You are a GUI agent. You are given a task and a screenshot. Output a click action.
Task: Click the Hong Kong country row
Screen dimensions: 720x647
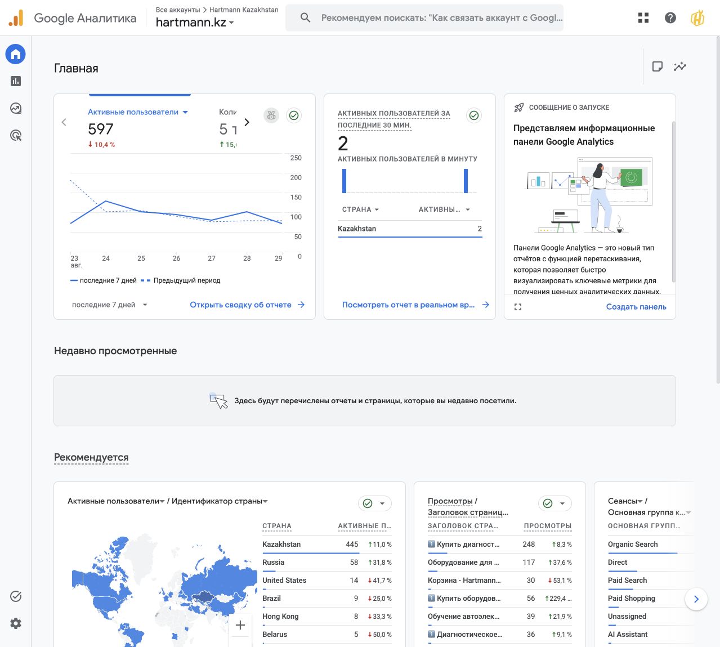click(x=327, y=617)
